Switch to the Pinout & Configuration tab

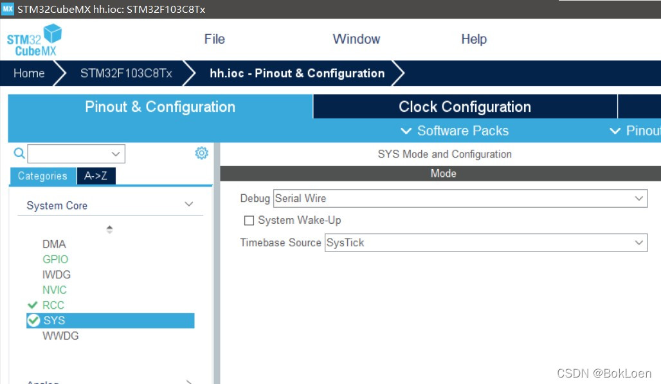pos(160,107)
